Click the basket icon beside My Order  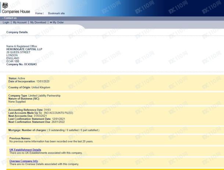click(x=51, y=22)
